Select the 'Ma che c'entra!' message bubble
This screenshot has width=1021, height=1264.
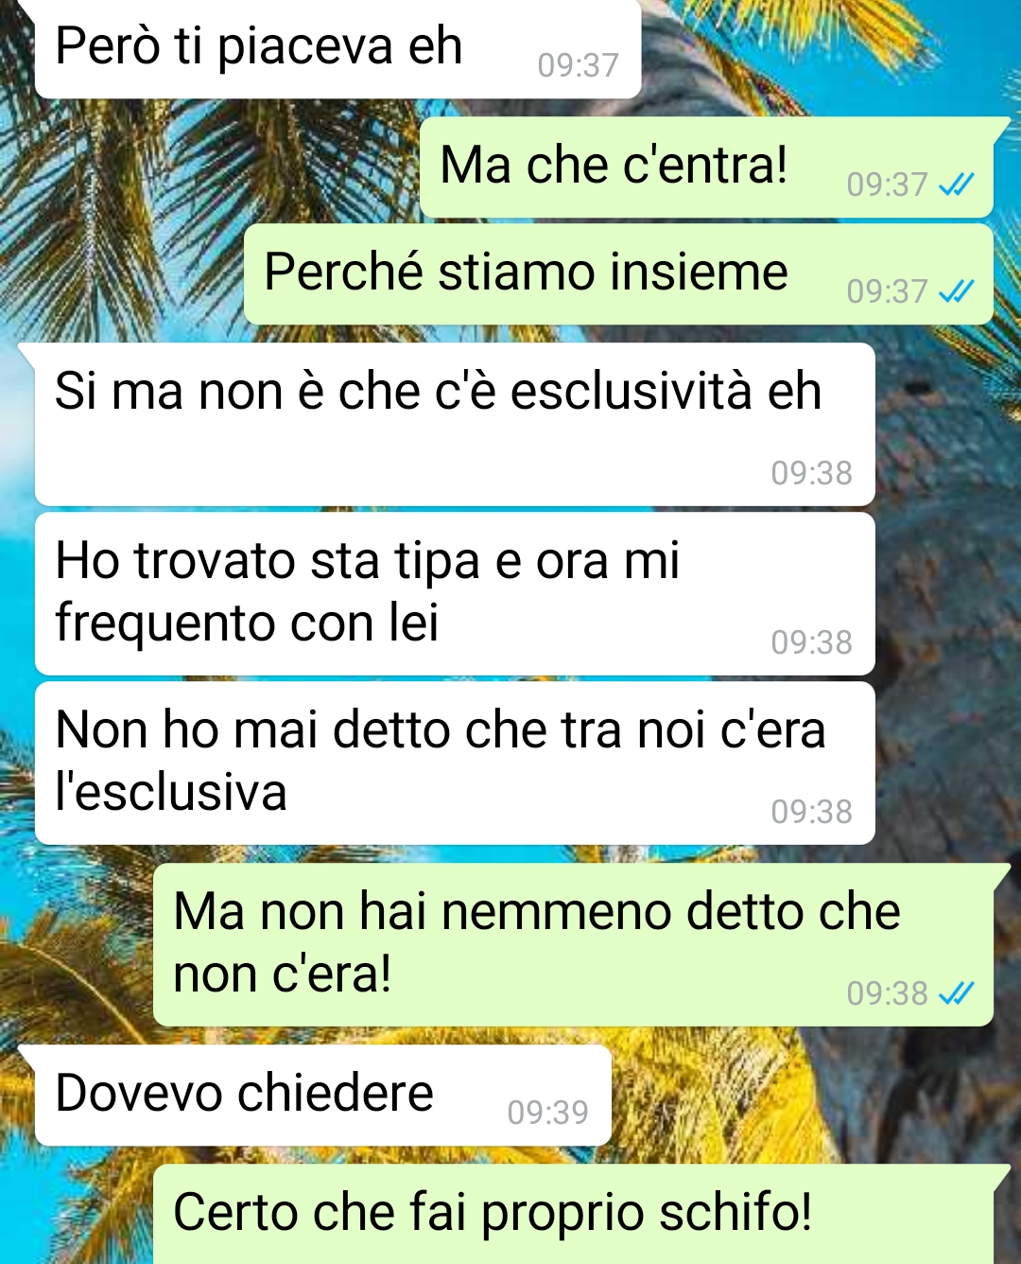click(706, 167)
